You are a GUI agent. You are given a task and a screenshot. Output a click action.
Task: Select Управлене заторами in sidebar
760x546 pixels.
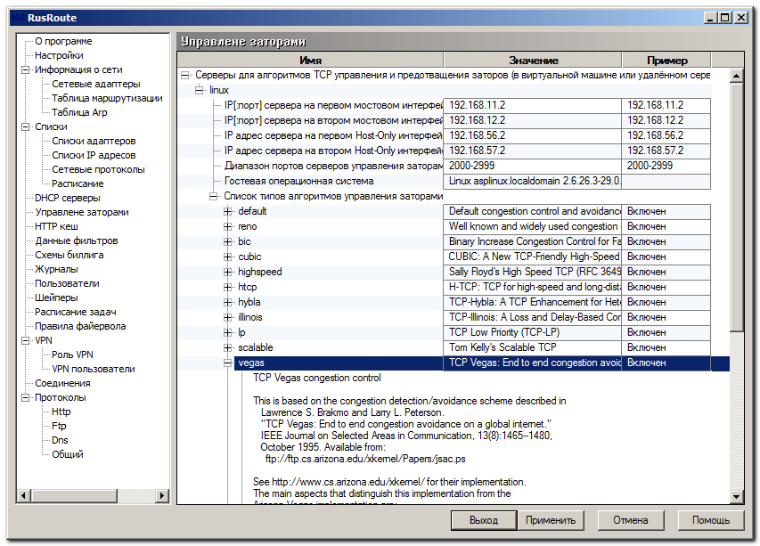click(x=82, y=212)
